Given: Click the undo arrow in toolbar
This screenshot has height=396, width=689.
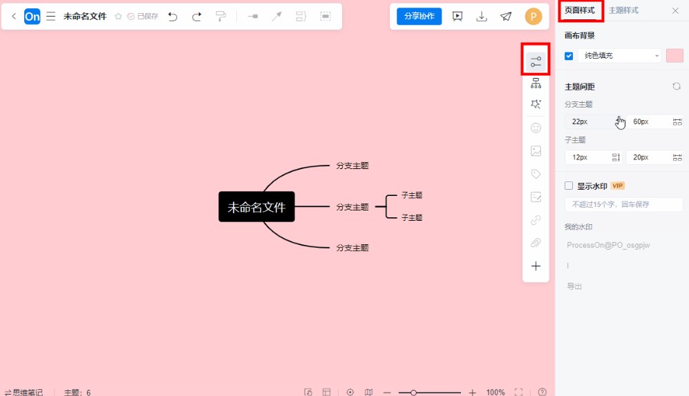Looking at the screenshot, I should [x=173, y=17].
